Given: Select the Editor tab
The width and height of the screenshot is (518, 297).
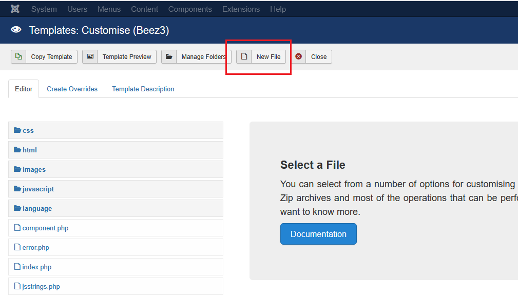Looking at the screenshot, I should coord(24,89).
